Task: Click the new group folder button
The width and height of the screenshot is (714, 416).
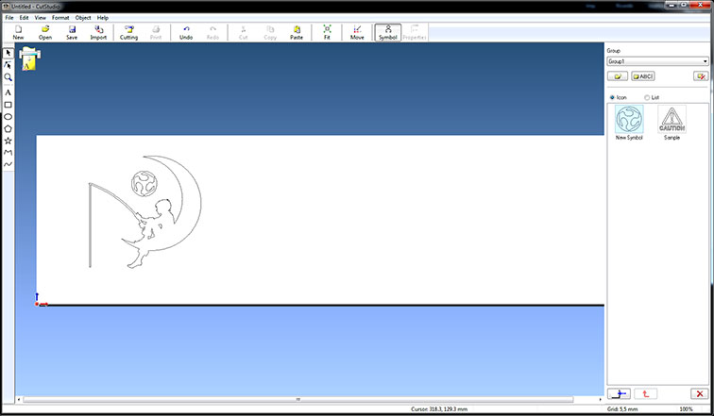Action: 618,76
